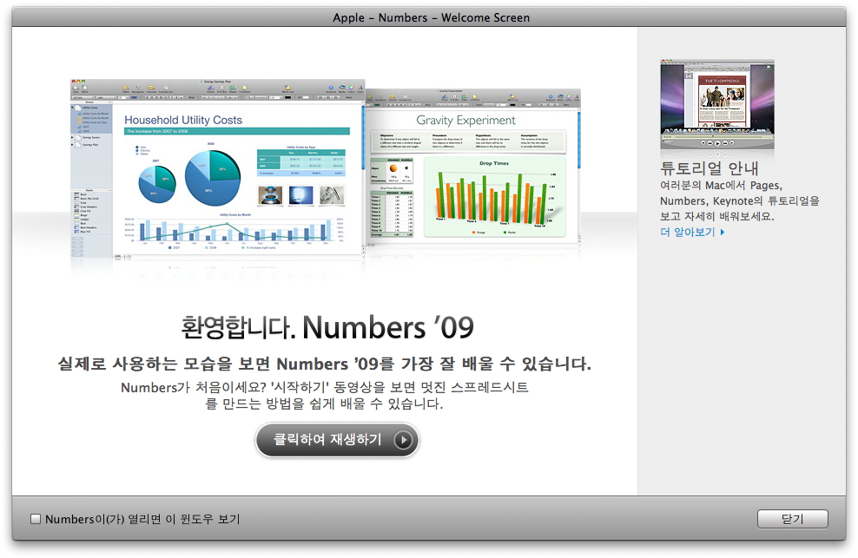
Task: Click the large blue pie chart
Action: coord(212,178)
